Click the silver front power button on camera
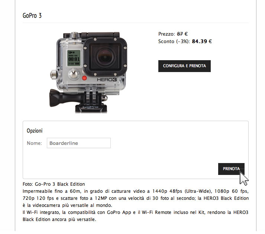Image resolution: width=265 pixels, height=234 pixels. 74,74
